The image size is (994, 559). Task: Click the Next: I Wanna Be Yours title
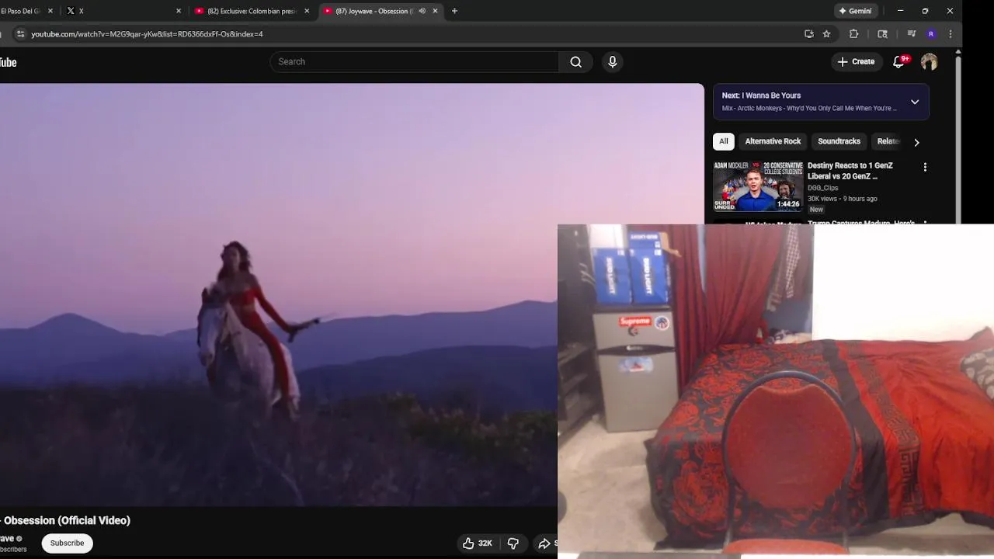[761, 95]
